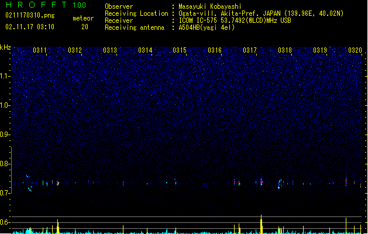Click the 0.7 kHz axis label
The width and height of the screenshot is (368, 234).
[x=5, y=193]
